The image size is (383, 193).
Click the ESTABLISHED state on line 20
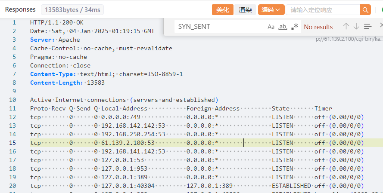point(291,186)
